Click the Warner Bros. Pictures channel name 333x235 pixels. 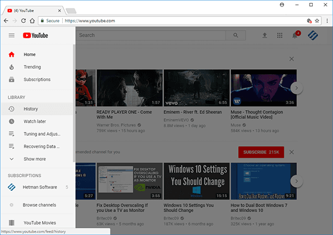point(116,125)
